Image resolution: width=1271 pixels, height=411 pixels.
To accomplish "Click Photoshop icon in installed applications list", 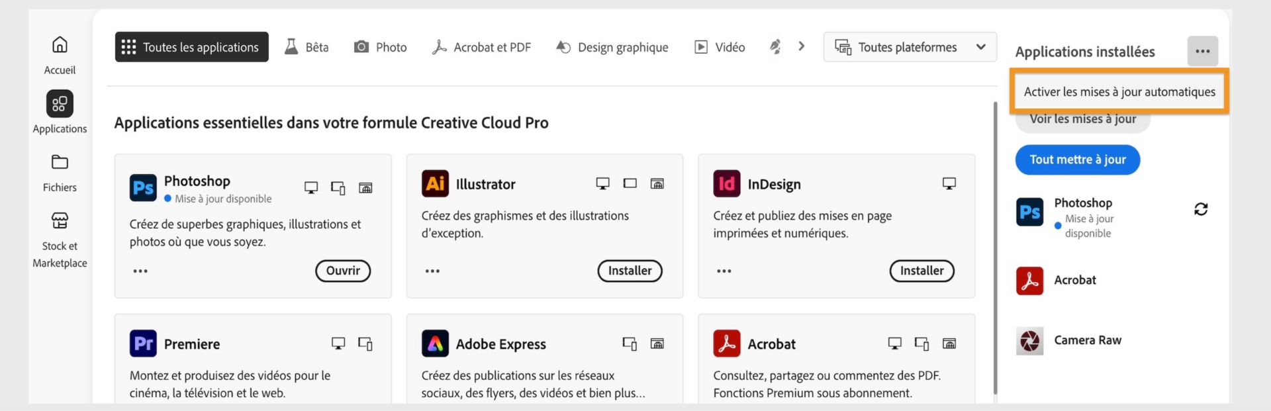I will pos(1029,212).
